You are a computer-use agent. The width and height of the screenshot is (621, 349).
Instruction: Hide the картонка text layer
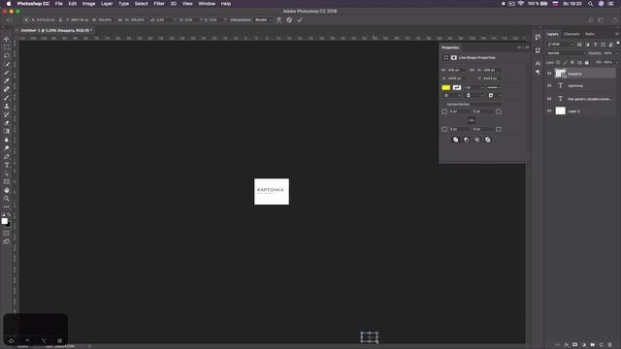click(549, 86)
